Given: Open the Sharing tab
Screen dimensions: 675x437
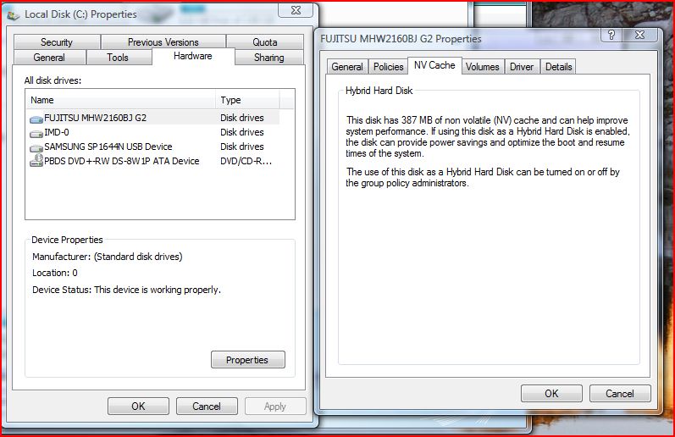Looking at the screenshot, I should pos(269,58).
